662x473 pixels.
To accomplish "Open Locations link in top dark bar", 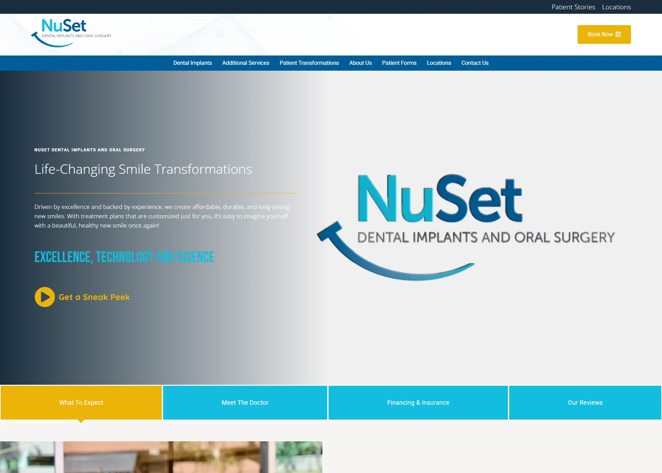I will (616, 7).
